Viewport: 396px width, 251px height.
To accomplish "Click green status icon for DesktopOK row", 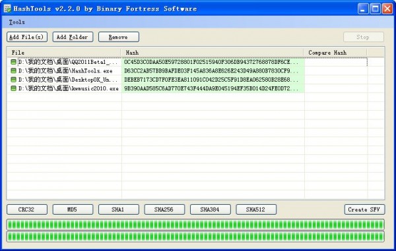I will click(x=13, y=79).
